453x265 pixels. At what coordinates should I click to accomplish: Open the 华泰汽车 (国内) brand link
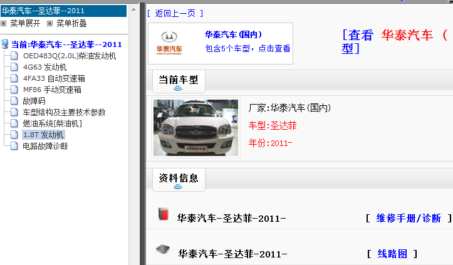233,34
